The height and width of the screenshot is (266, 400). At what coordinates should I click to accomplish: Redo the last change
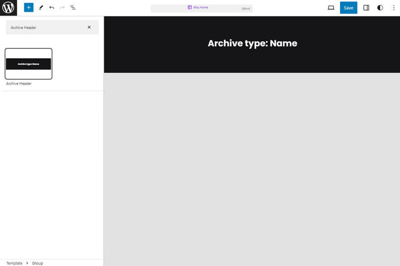pos(62,8)
